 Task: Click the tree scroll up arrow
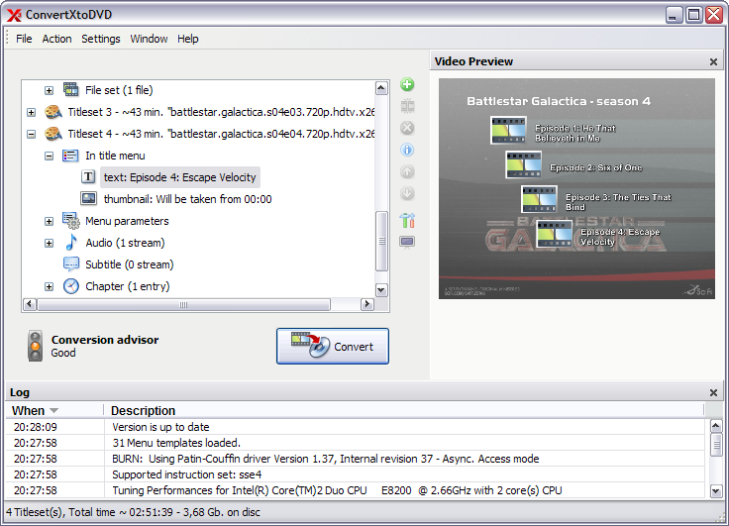[x=381, y=88]
